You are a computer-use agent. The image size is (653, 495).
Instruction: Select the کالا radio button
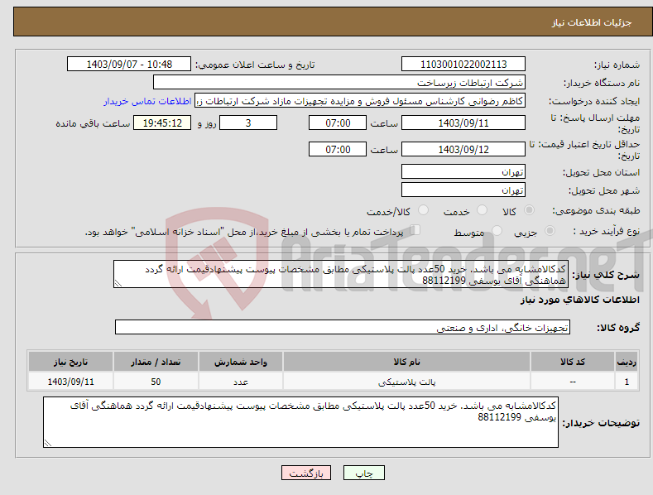pyautogui.click(x=530, y=210)
